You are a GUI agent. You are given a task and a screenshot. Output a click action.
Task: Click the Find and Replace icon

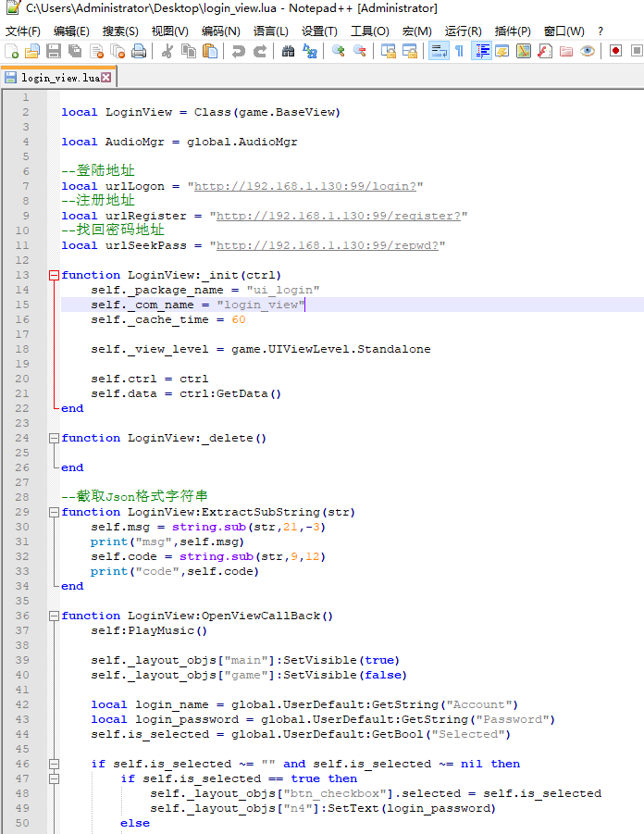(309, 51)
